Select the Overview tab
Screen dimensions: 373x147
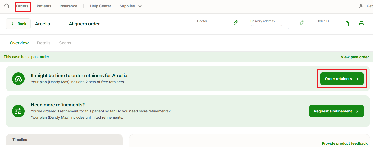coord(19,43)
